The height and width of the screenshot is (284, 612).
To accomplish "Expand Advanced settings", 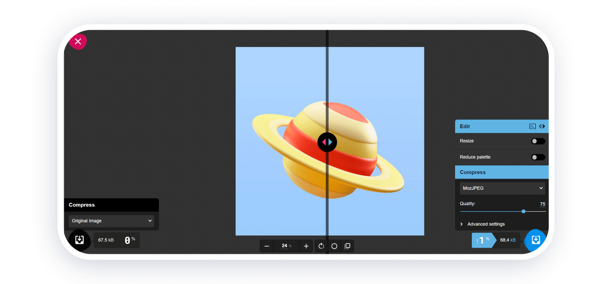I will pos(482,224).
